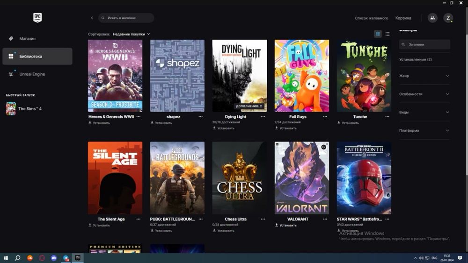The height and width of the screenshot is (263, 468).
Task: Open the sort dropdown Недавние покупки
Action: pyautogui.click(x=132, y=34)
